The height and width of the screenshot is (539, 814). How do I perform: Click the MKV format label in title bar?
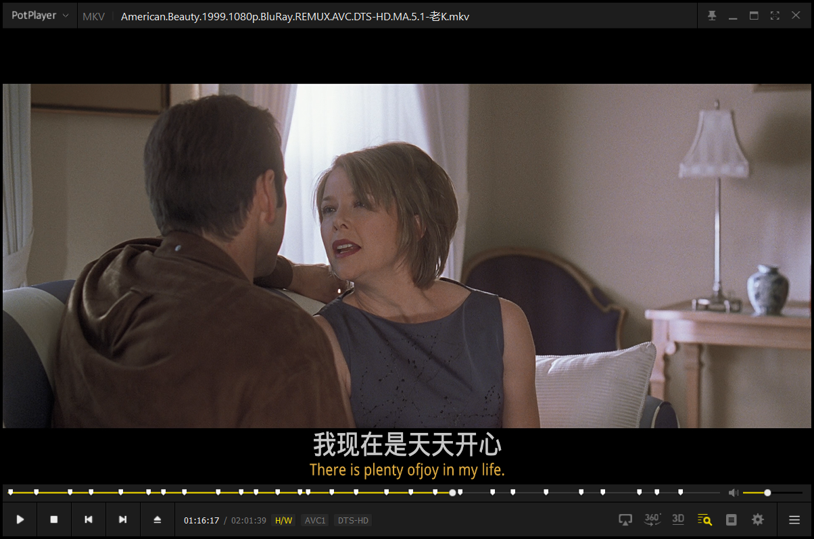tap(93, 16)
